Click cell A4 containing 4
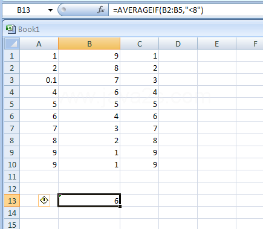This screenshot has width=263, height=229. 39,92
